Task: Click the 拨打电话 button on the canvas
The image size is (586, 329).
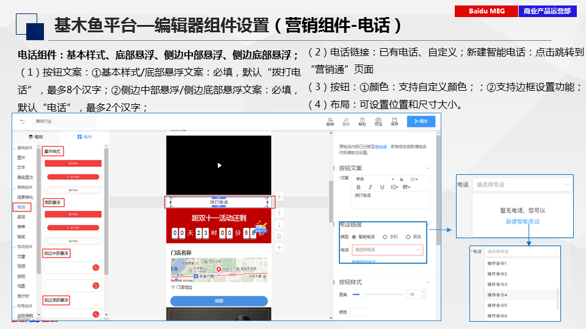Action: [219, 202]
